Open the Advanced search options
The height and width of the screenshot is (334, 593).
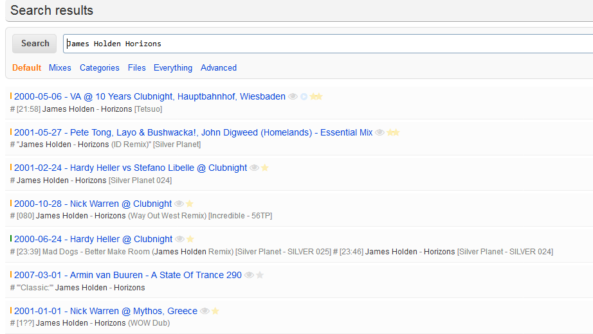tap(218, 67)
